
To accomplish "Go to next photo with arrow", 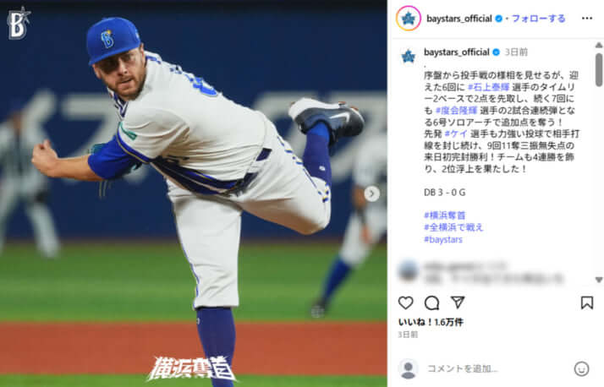I will [x=371, y=193].
